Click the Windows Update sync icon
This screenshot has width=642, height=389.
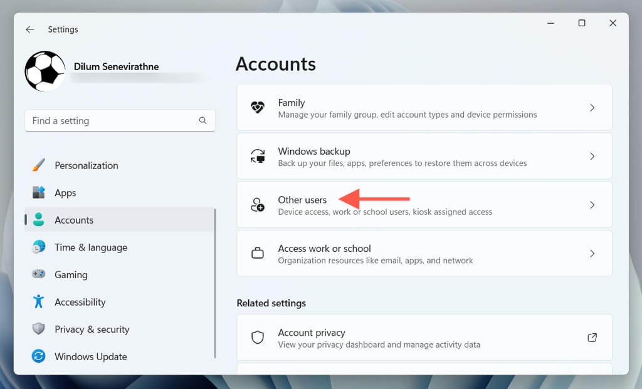coord(38,356)
